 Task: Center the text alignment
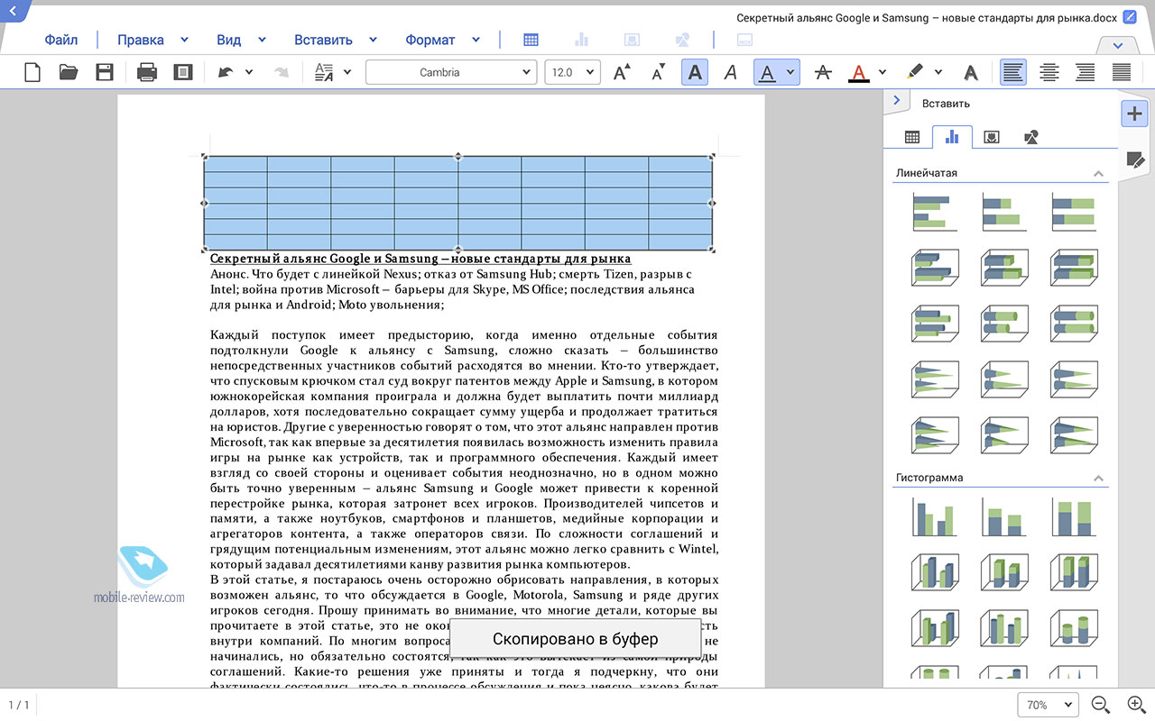tap(1049, 72)
